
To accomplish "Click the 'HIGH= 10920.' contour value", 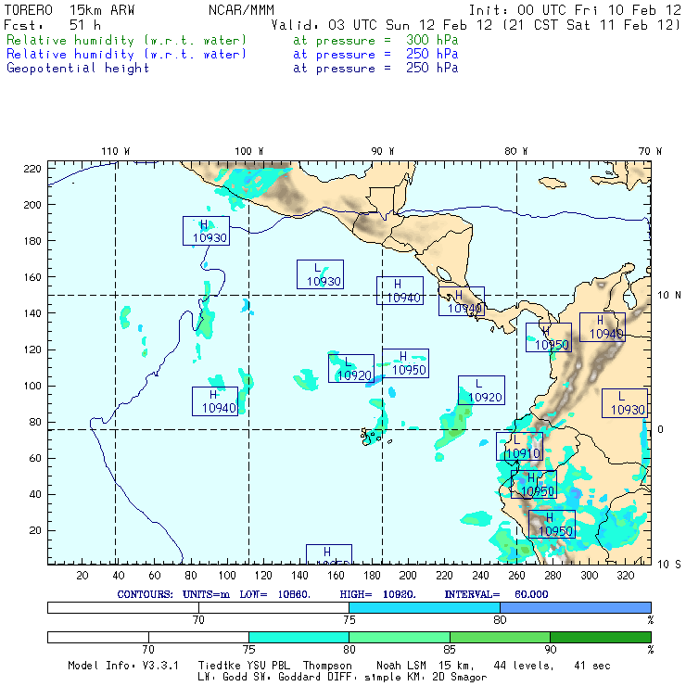I will tap(377, 594).
